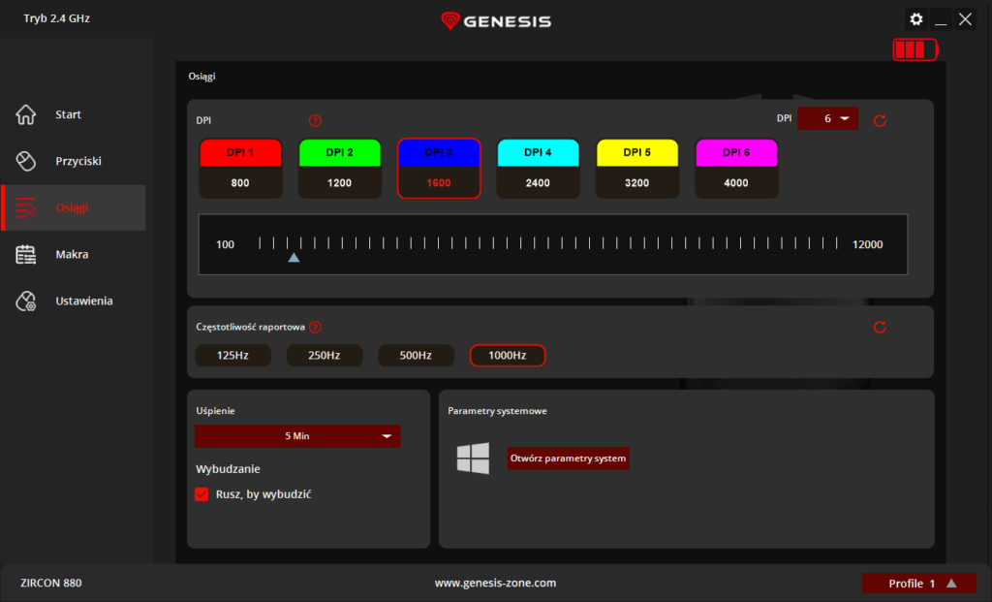The width and height of the screenshot is (992, 602).
Task: Toggle 'Rusz, by wybudzić' checkbox
Action: tap(201, 494)
